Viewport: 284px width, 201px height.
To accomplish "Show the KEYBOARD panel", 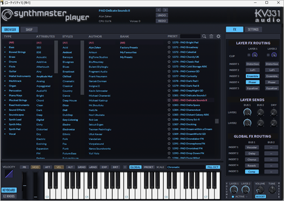I will click(9, 190).
